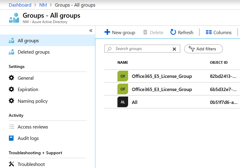Screen dimensions: 240x168
Task: Type in the Search groups box
Action: [141, 49]
